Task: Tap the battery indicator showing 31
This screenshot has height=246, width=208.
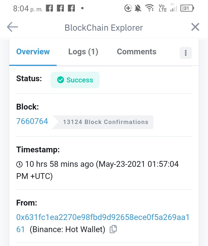Action: (x=187, y=8)
